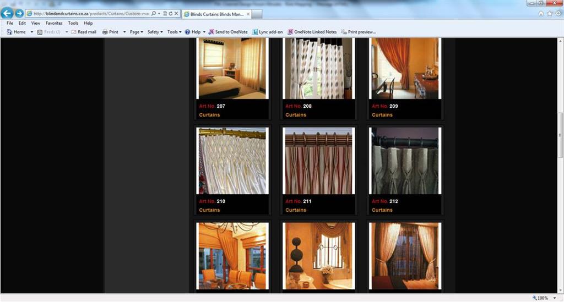Image resolution: width=564 pixels, height=302 pixels.
Task: Open the View menu
Action: [x=36, y=23]
